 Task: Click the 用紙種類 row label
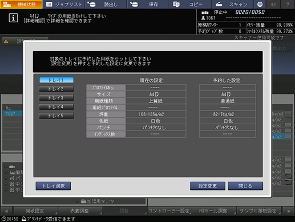click(106, 101)
